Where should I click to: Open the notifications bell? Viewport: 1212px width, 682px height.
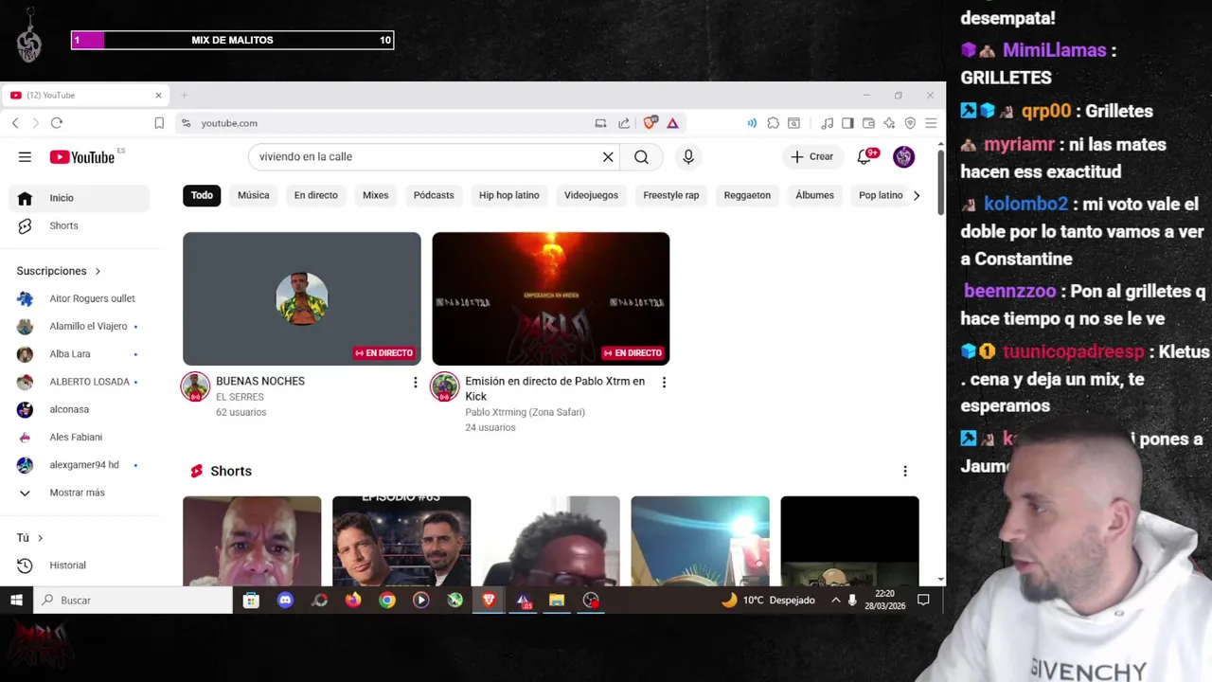tap(864, 157)
